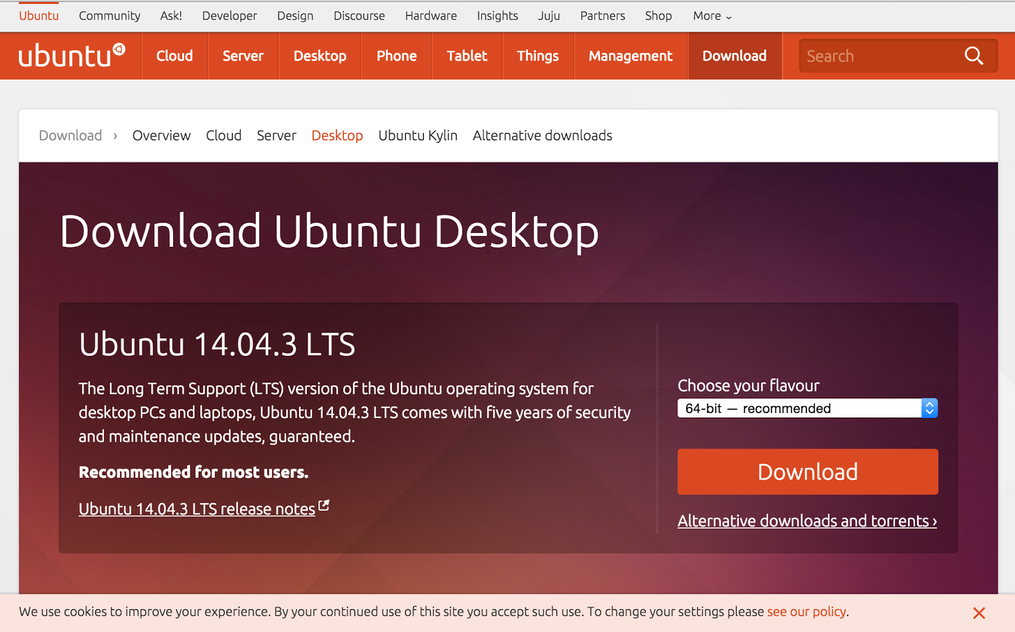
Task: Click the search magnifier icon
Action: click(x=974, y=56)
